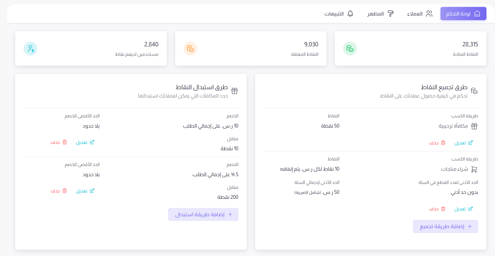Click the gift icon beside مكافأة ترحيبية
The width and height of the screenshot is (495, 256).
[474, 126]
